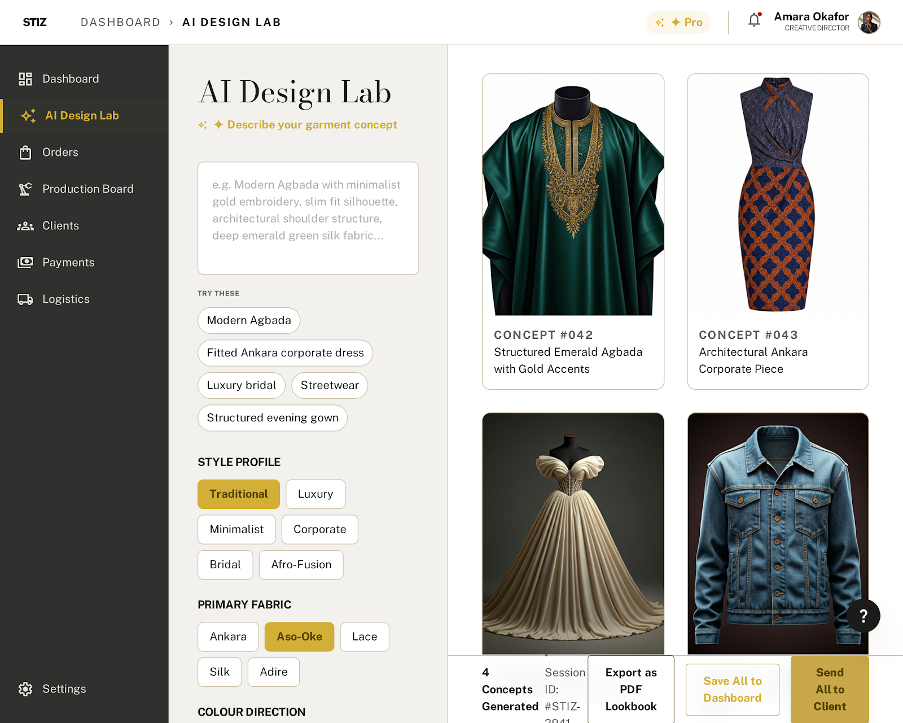Pick Structured evening gown suggestion
Screen dimensions: 903x723
click(x=273, y=418)
